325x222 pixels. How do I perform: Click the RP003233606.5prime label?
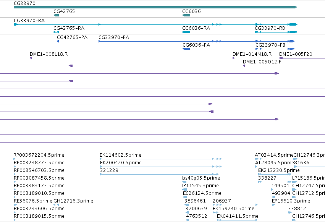(x=39, y=209)
